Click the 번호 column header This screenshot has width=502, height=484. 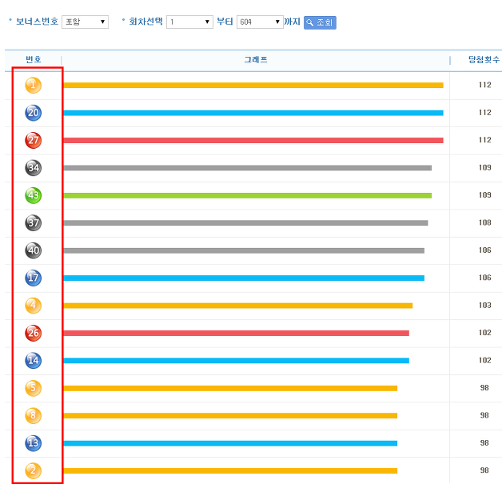(34, 59)
